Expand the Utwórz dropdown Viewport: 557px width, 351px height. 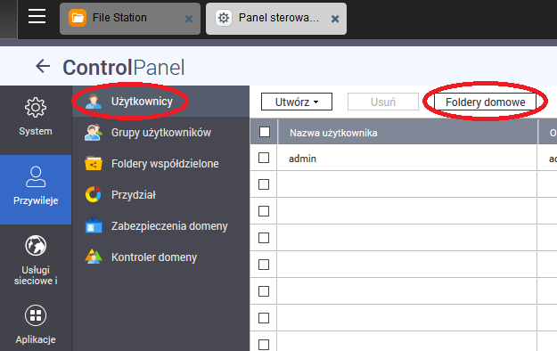pyautogui.click(x=297, y=102)
